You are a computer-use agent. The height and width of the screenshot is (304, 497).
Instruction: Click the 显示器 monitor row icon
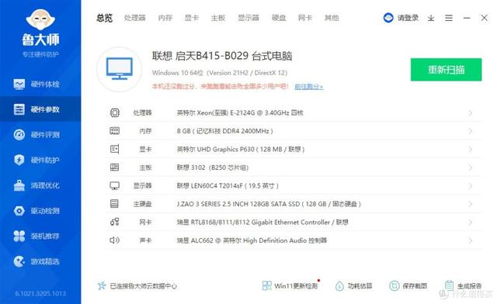(x=115, y=185)
